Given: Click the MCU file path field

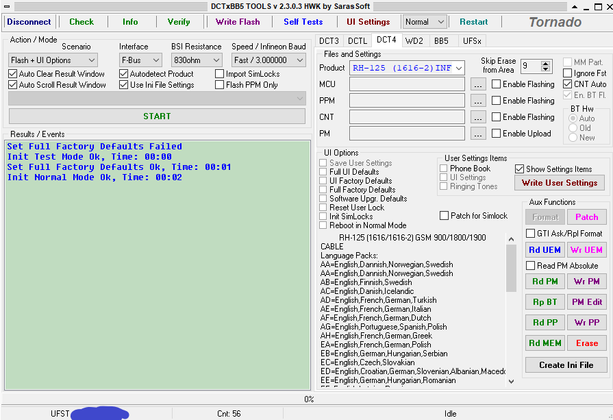Looking at the screenshot, I should (x=407, y=84).
